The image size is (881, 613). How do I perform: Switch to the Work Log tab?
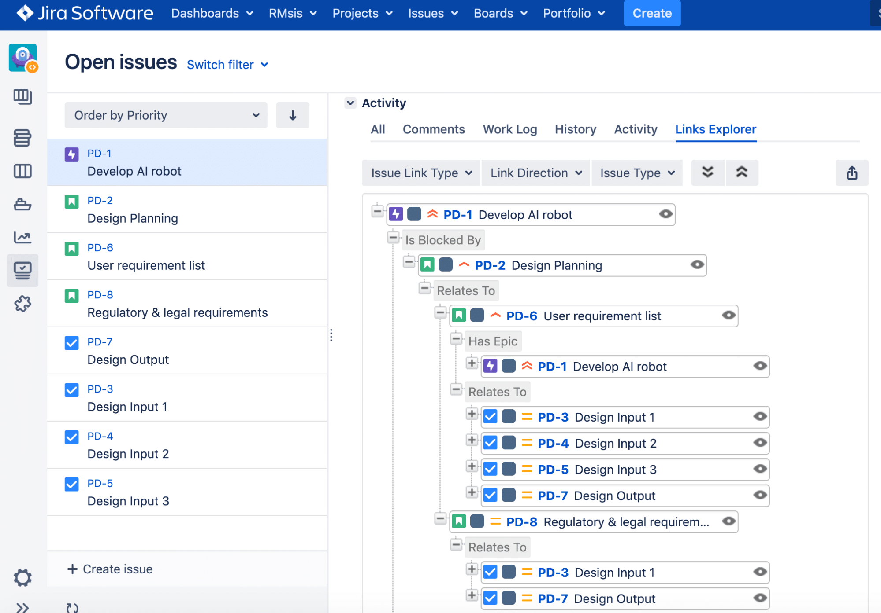(509, 129)
